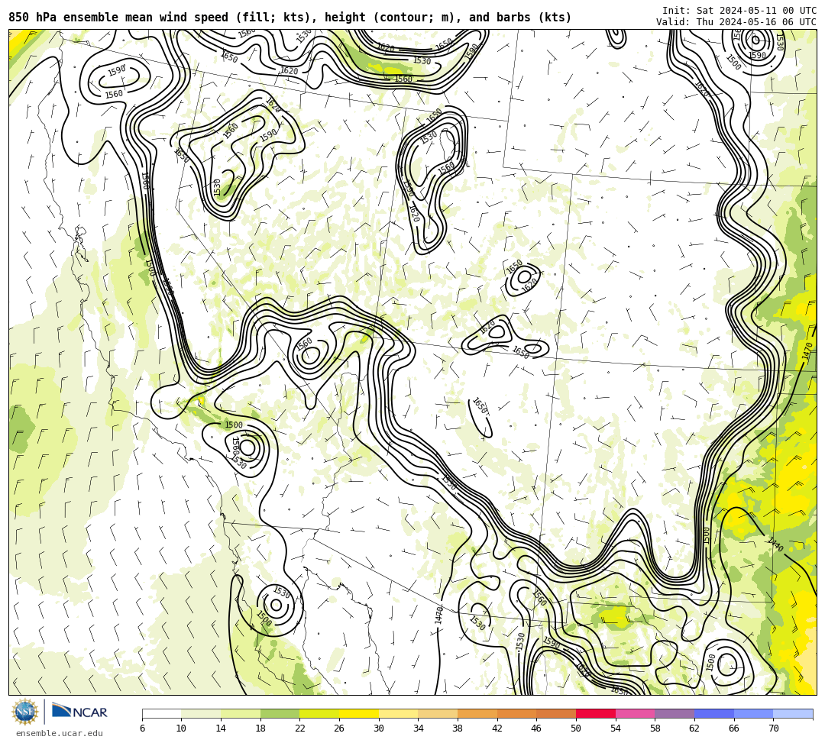
Task: Click the colorbar tick label 10
Action: pos(182,728)
